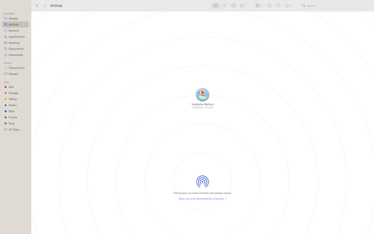The height and width of the screenshot is (234, 374).
Task: Go back with the left chevron
Action: coord(37,6)
